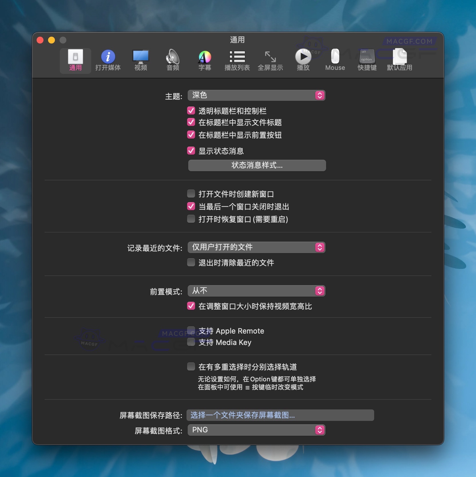Open the 屏幕截图格式 dropdown
This screenshot has height=477, width=476.
(x=256, y=430)
